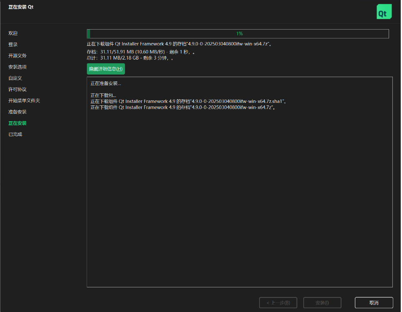Select the 安装选项 step in sidebar
This screenshot has width=402, height=312.
click(x=17, y=67)
